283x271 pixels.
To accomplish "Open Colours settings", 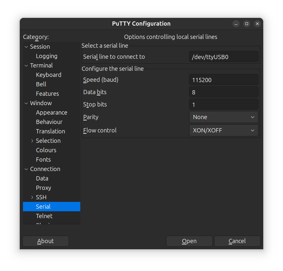I will coord(46,150).
